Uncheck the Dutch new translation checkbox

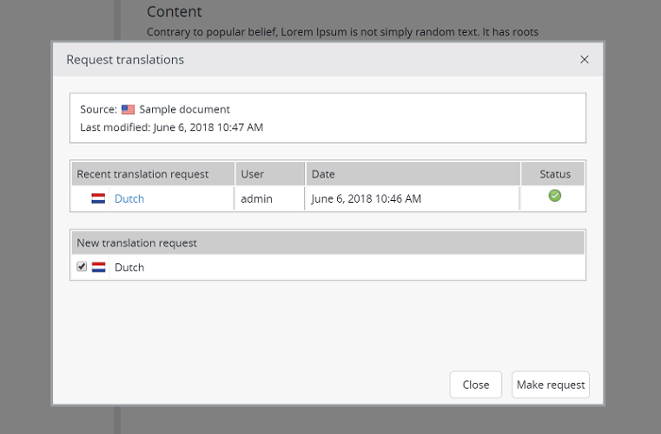tap(81, 266)
